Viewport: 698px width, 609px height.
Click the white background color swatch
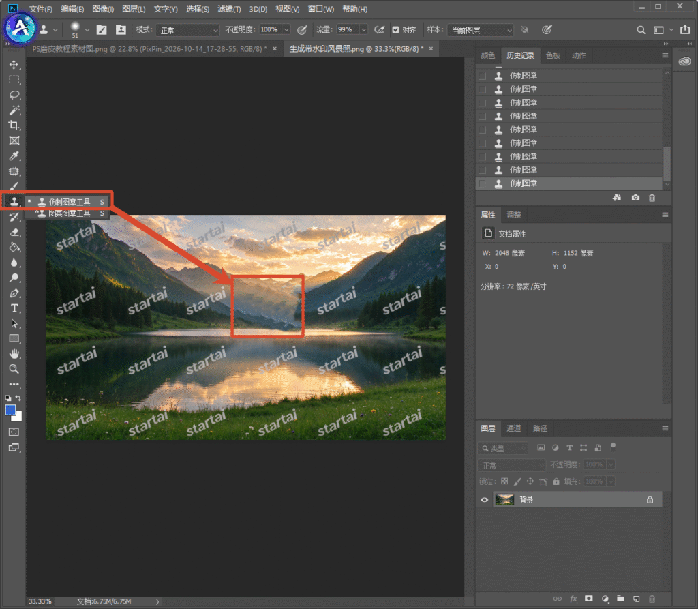(18, 417)
